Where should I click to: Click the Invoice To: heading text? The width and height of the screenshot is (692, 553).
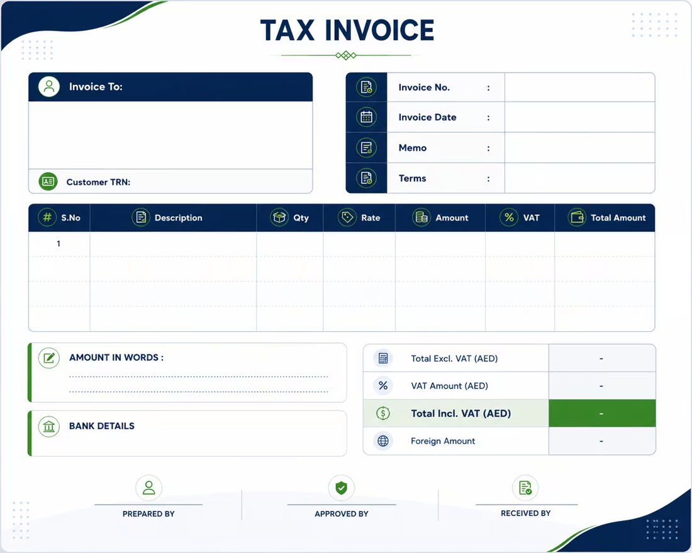pyautogui.click(x=96, y=87)
